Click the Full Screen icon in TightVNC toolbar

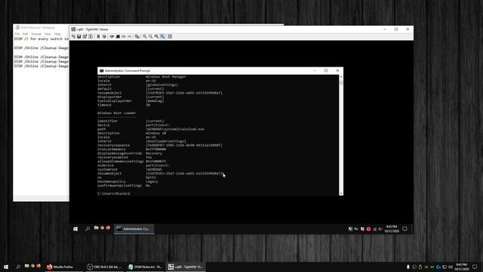(x=170, y=36)
